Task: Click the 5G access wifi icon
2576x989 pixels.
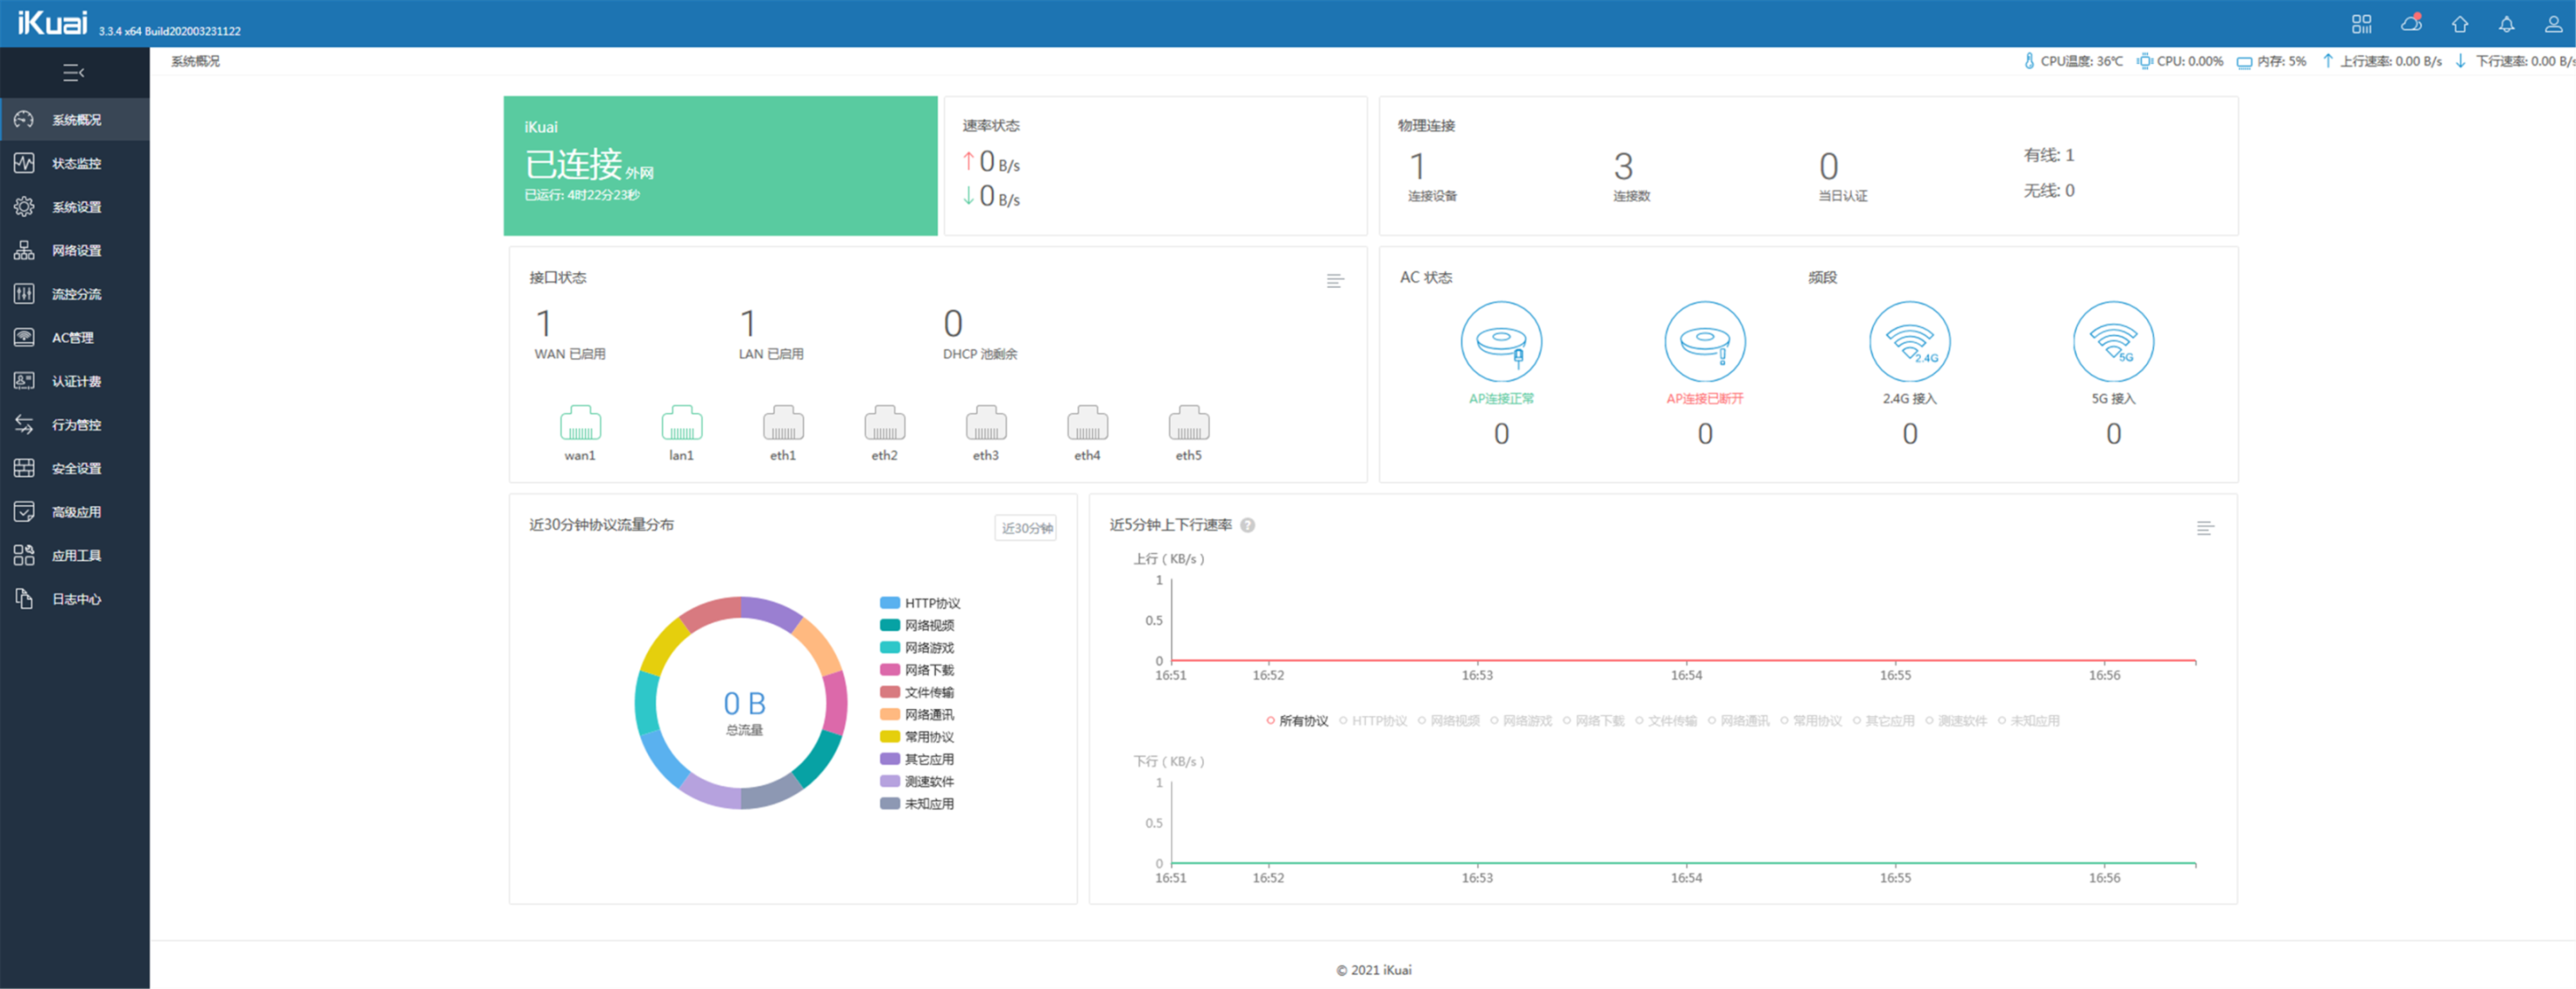Action: click(2112, 342)
